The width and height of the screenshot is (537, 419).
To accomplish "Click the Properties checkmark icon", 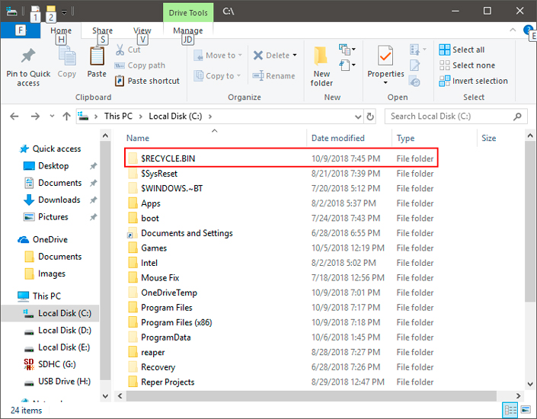I will [385, 56].
